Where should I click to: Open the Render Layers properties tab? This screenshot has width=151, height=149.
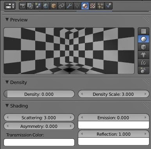pyautogui.click(x=30, y=6)
